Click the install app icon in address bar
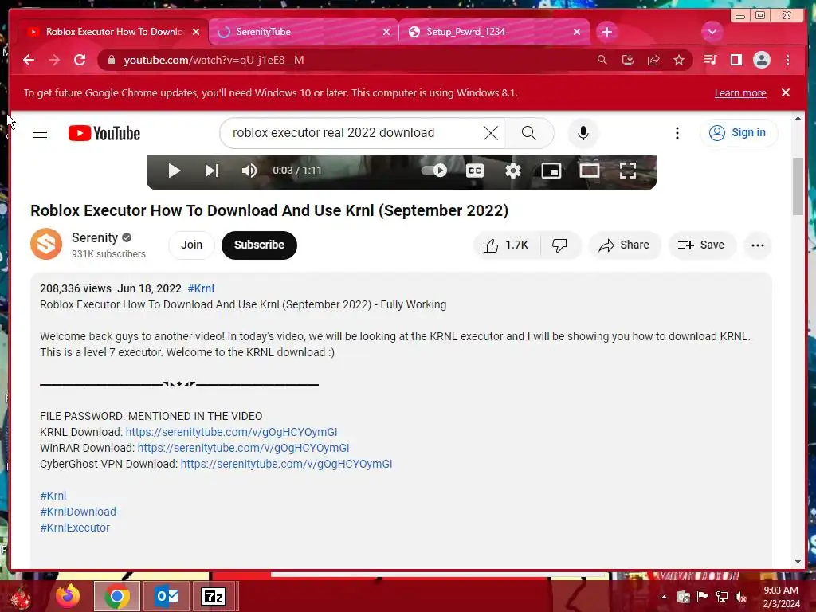The image size is (816, 612). tap(628, 60)
